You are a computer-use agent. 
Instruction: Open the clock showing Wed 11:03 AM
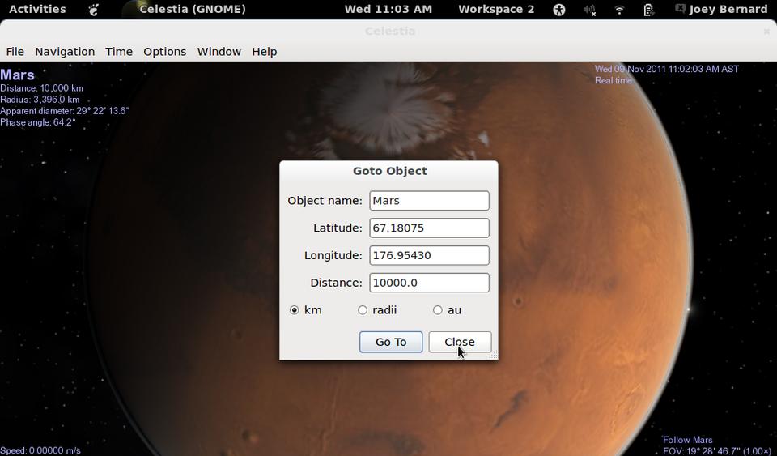388,10
